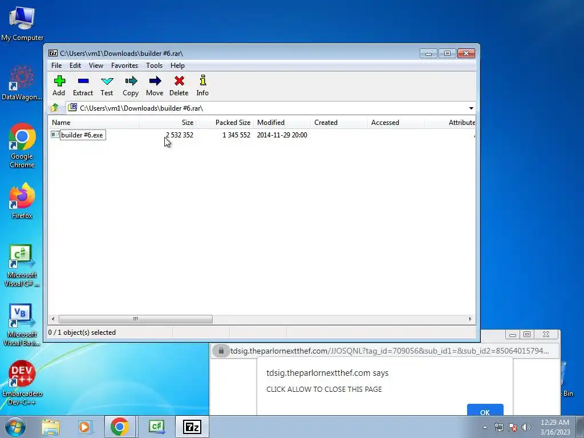Click the red Delete icon

[x=179, y=86]
